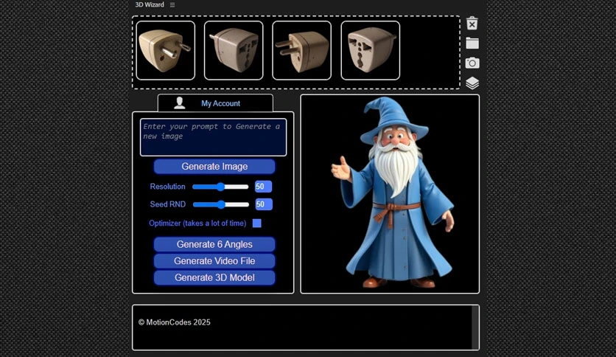Image resolution: width=616 pixels, height=357 pixels.
Task: Click the camera capture icon
Action: pyautogui.click(x=472, y=63)
